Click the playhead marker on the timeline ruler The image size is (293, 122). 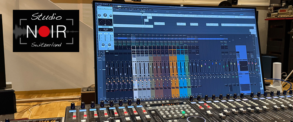click(143, 13)
